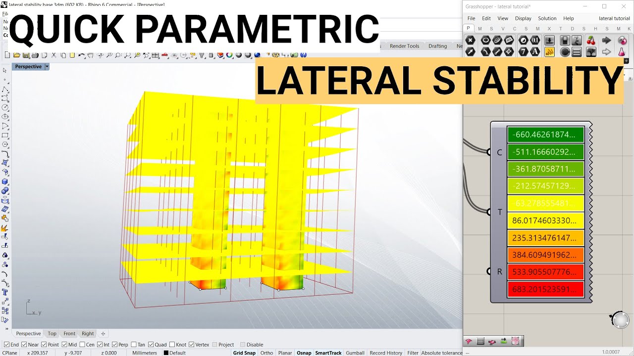Click the Grasshopper Curve parameter icon

(x=497, y=40)
